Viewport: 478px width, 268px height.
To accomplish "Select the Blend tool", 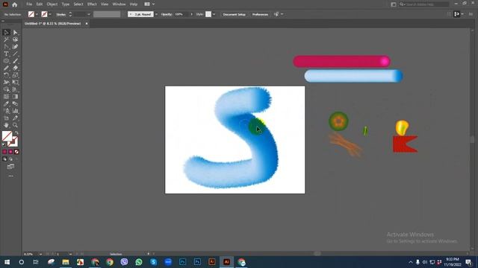I will pos(15,104).
